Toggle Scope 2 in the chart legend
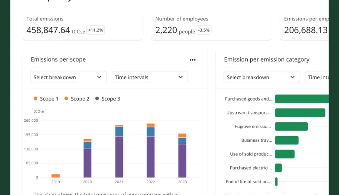 click(77, 99)
